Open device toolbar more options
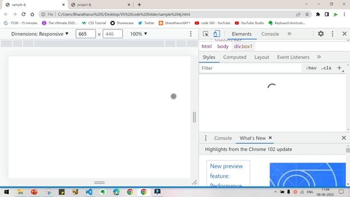This screenshot has width=350, height=197. [191, 34]
